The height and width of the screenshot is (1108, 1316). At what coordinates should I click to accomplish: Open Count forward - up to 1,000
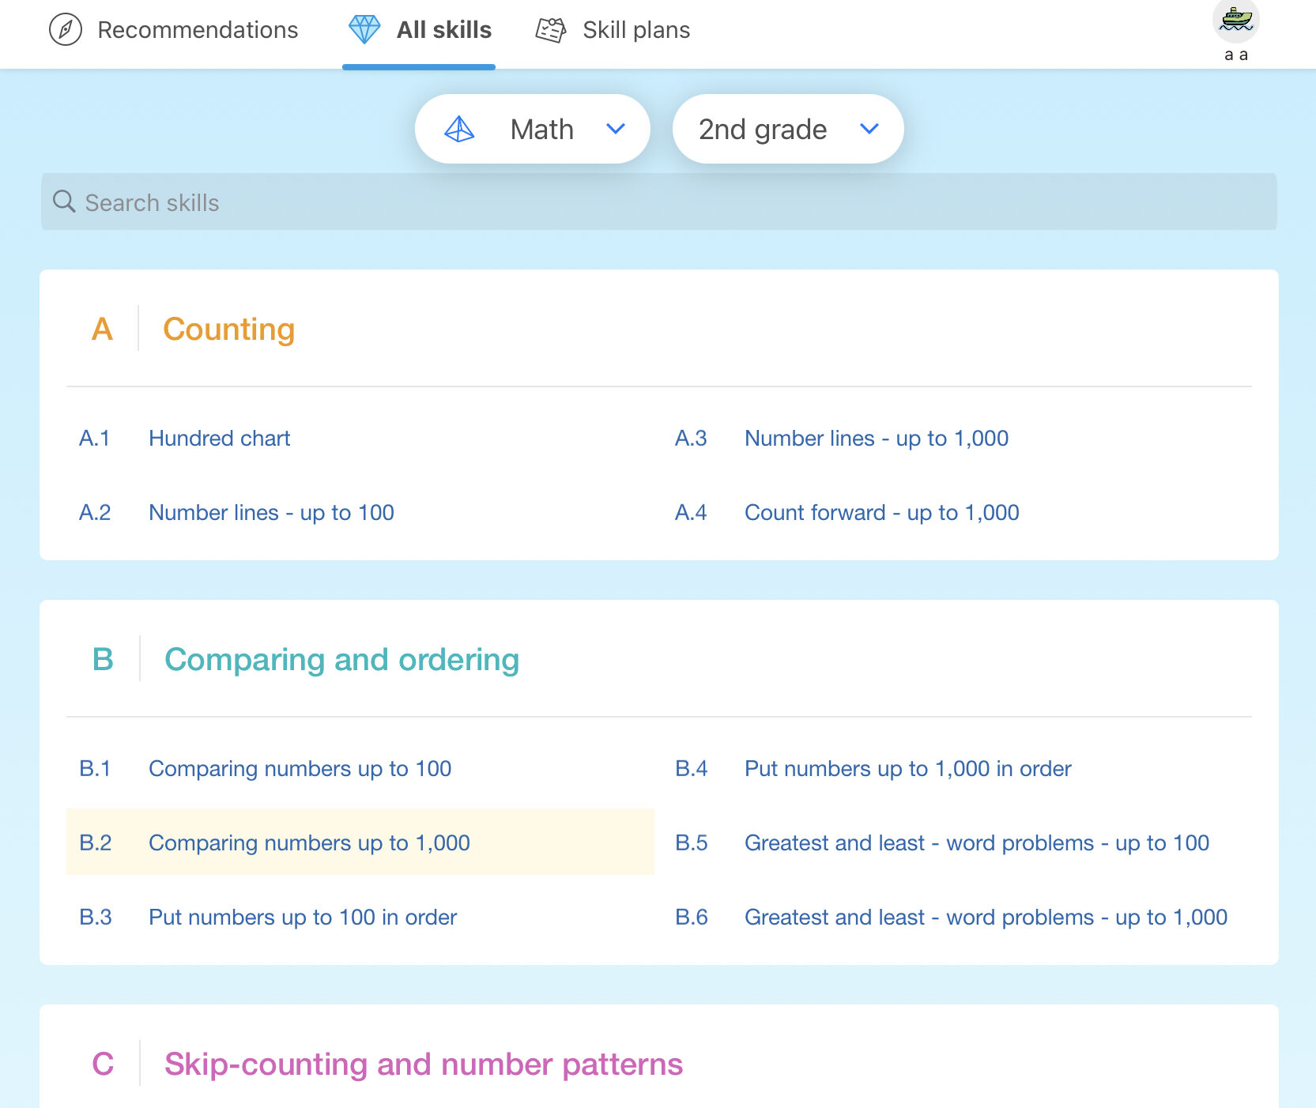pos(881,512)
